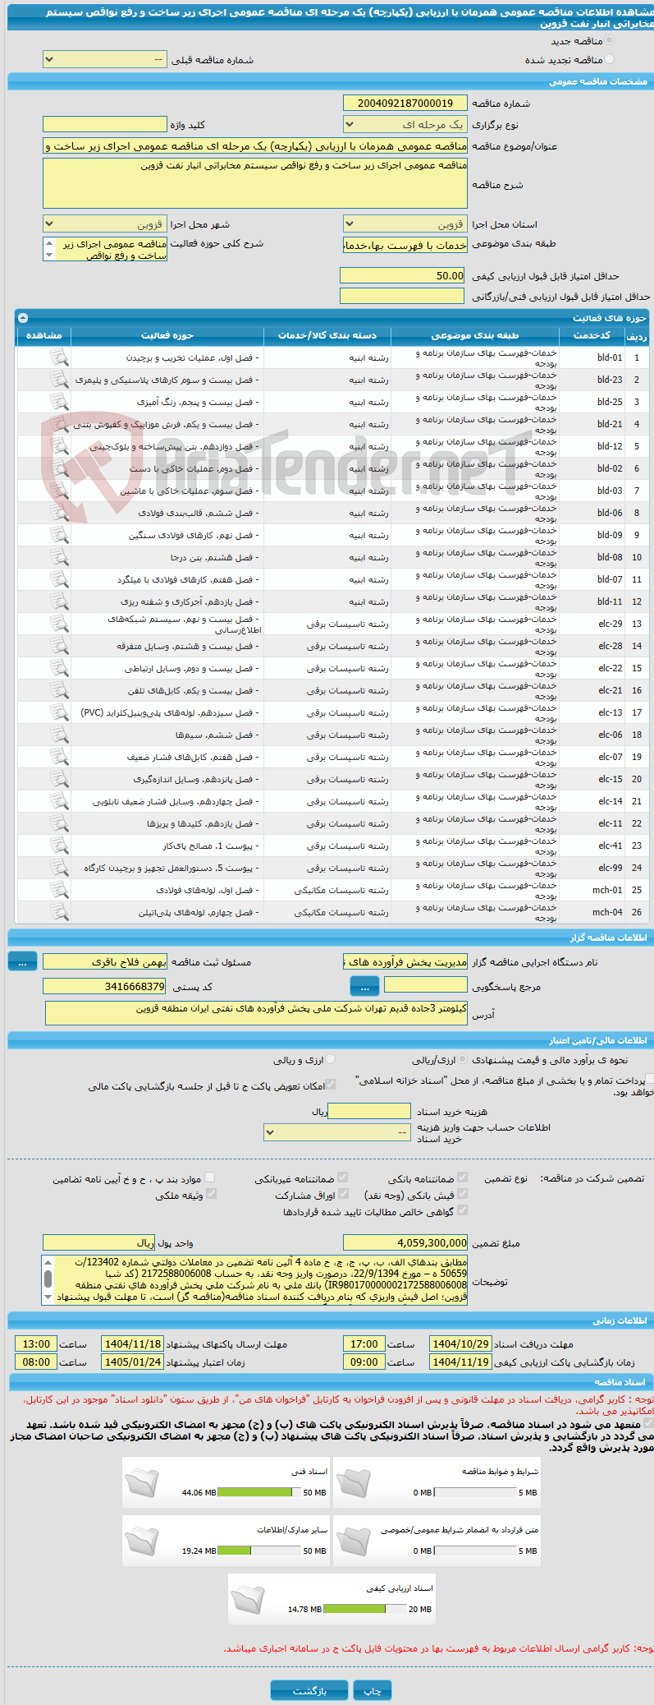This screenshot has width=654, height=1705.
Task: Open the previous tender number dropdown
Action: (104, 60)
